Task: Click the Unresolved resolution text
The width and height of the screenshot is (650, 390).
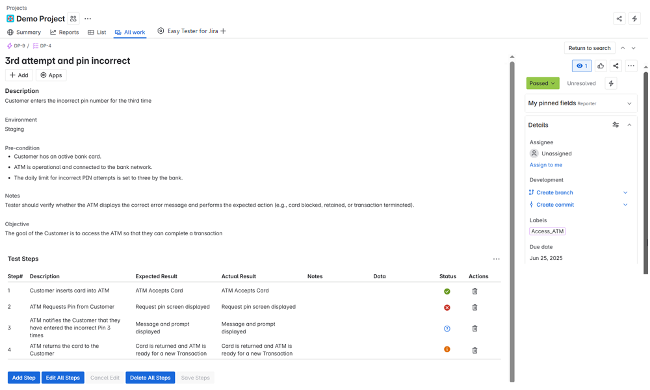Action: [581, 83]
